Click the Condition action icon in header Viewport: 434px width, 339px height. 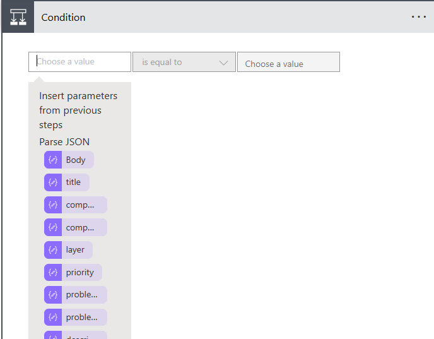point(18,17)
